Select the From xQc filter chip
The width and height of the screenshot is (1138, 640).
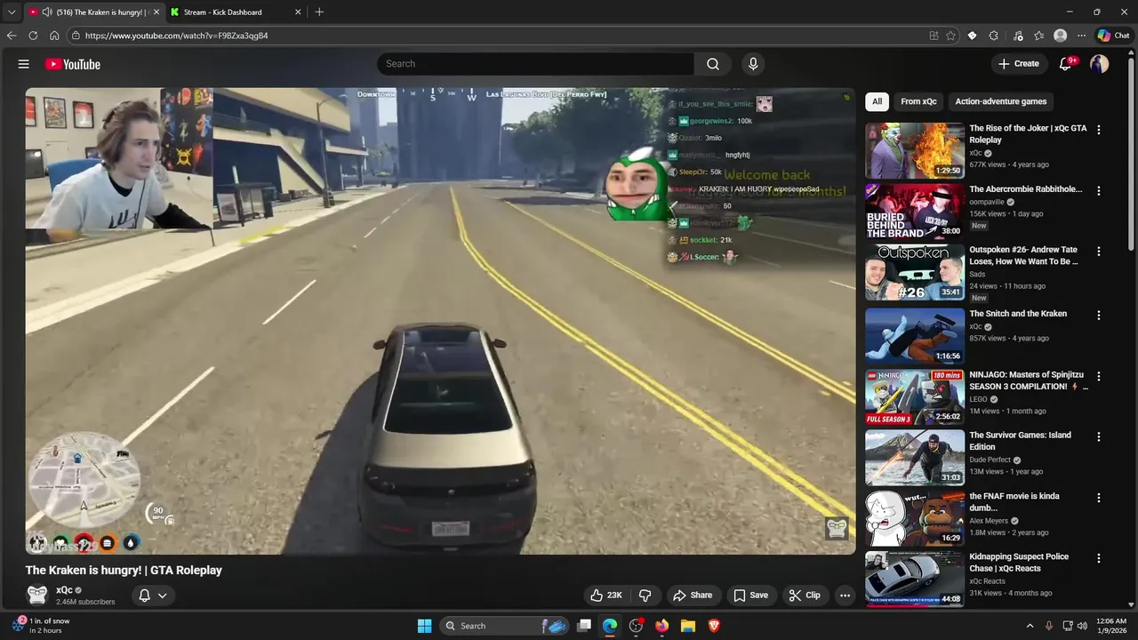pyautogui.click(x=918, y=101)
